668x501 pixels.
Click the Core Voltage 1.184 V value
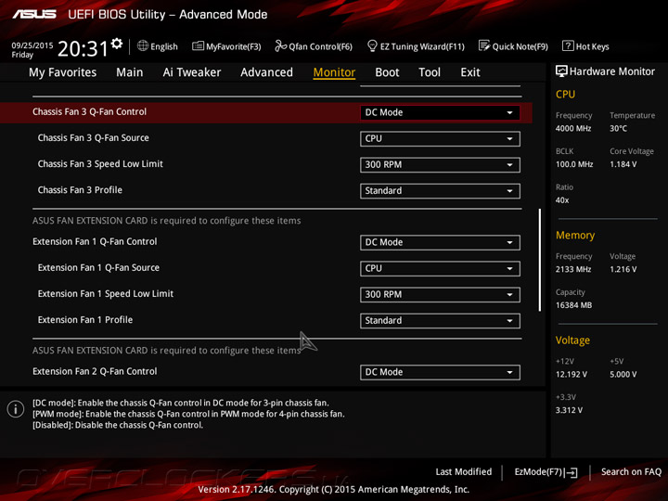click(x=623, y=164)
